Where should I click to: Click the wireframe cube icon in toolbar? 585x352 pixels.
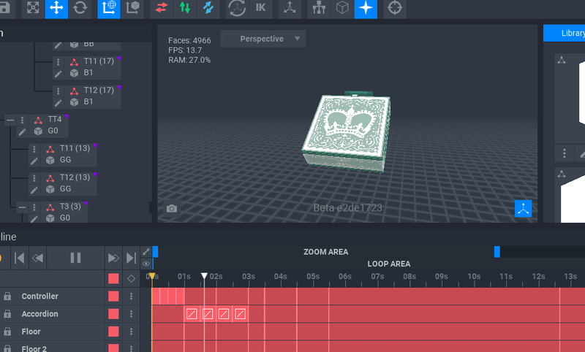[x=342, y=8]
